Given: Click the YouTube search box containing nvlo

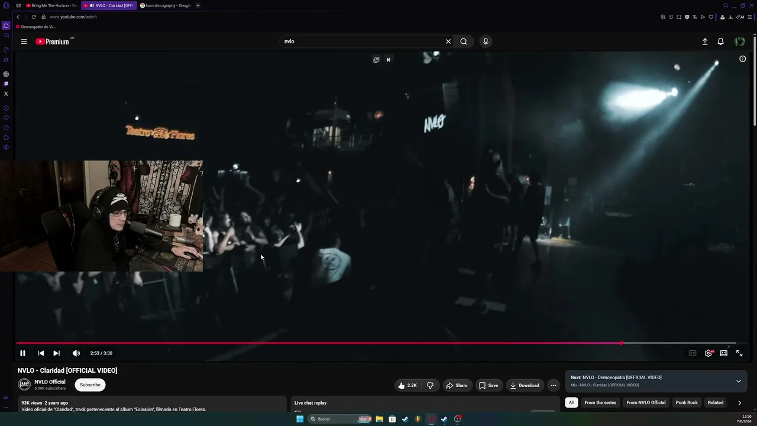Looking at the screenshot, I should [x=361, y=41].
